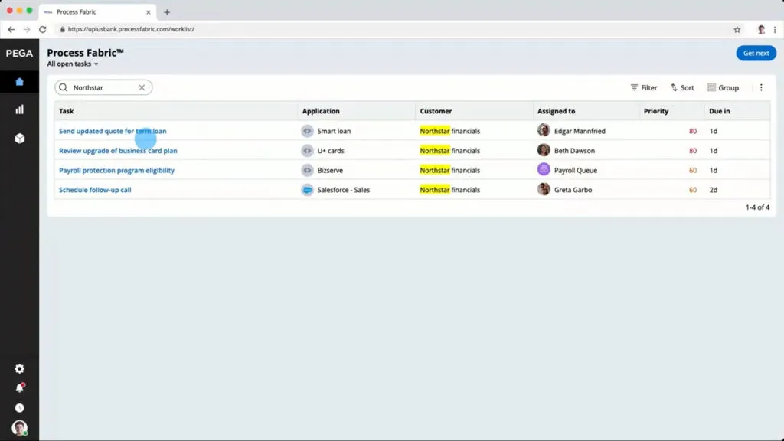Go back in the browser
Screen dimensions: 784x441
(11, 30)
